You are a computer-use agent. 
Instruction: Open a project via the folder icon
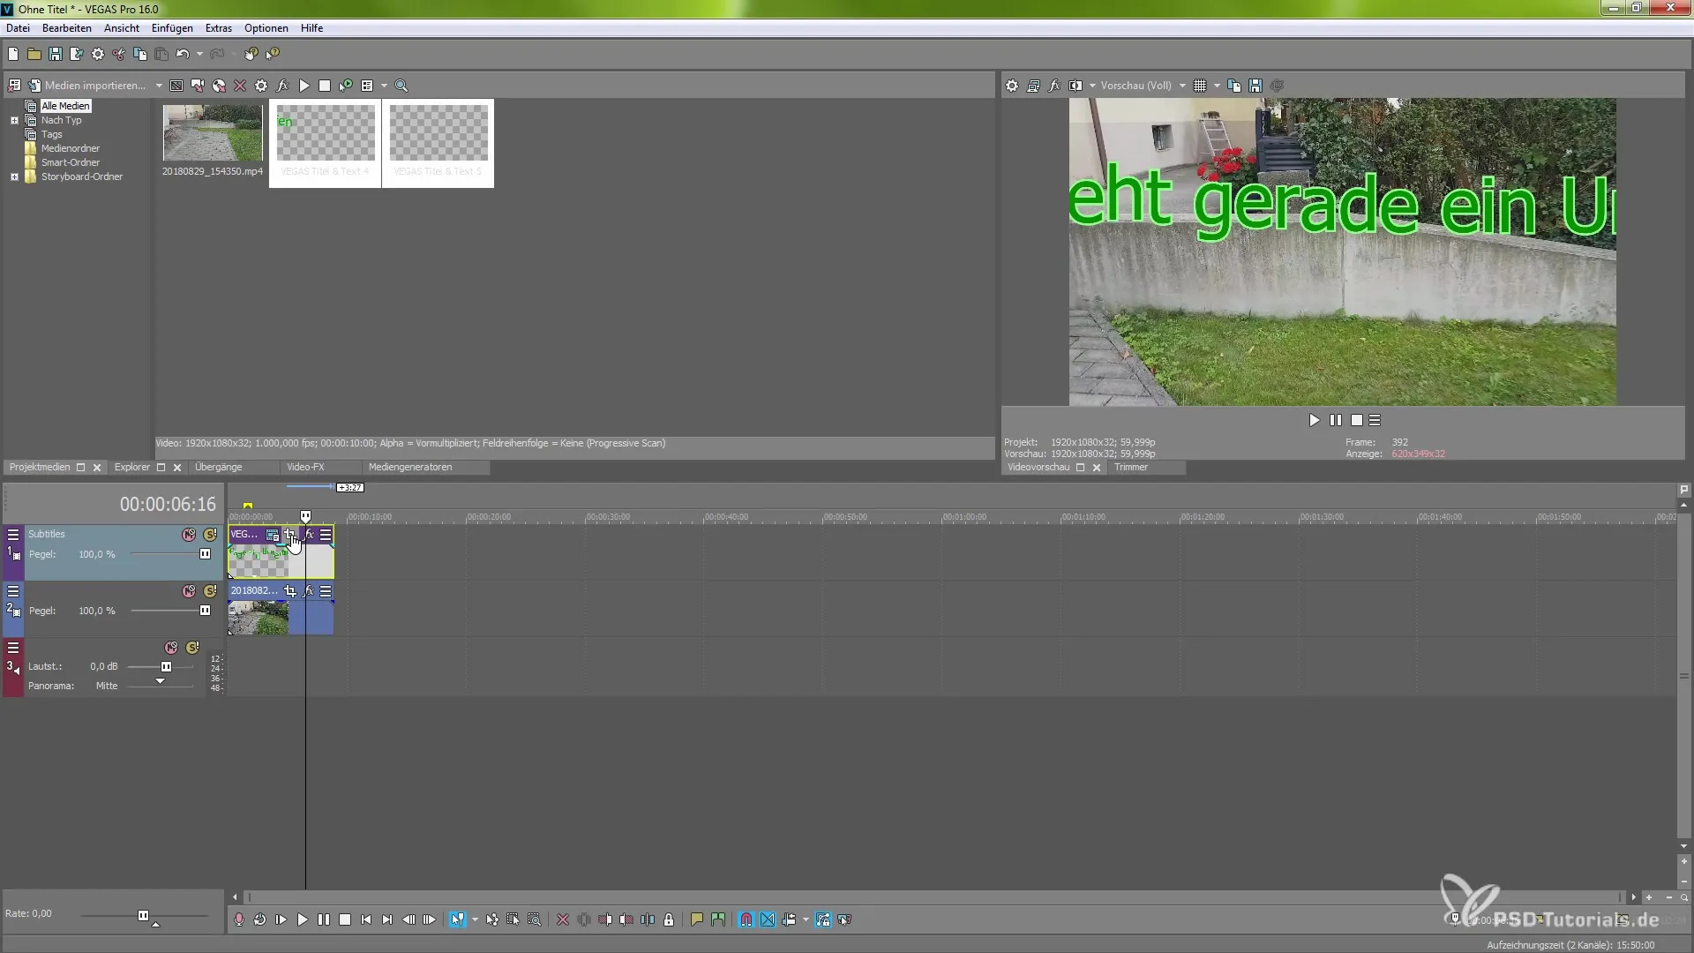pos(34,54)
